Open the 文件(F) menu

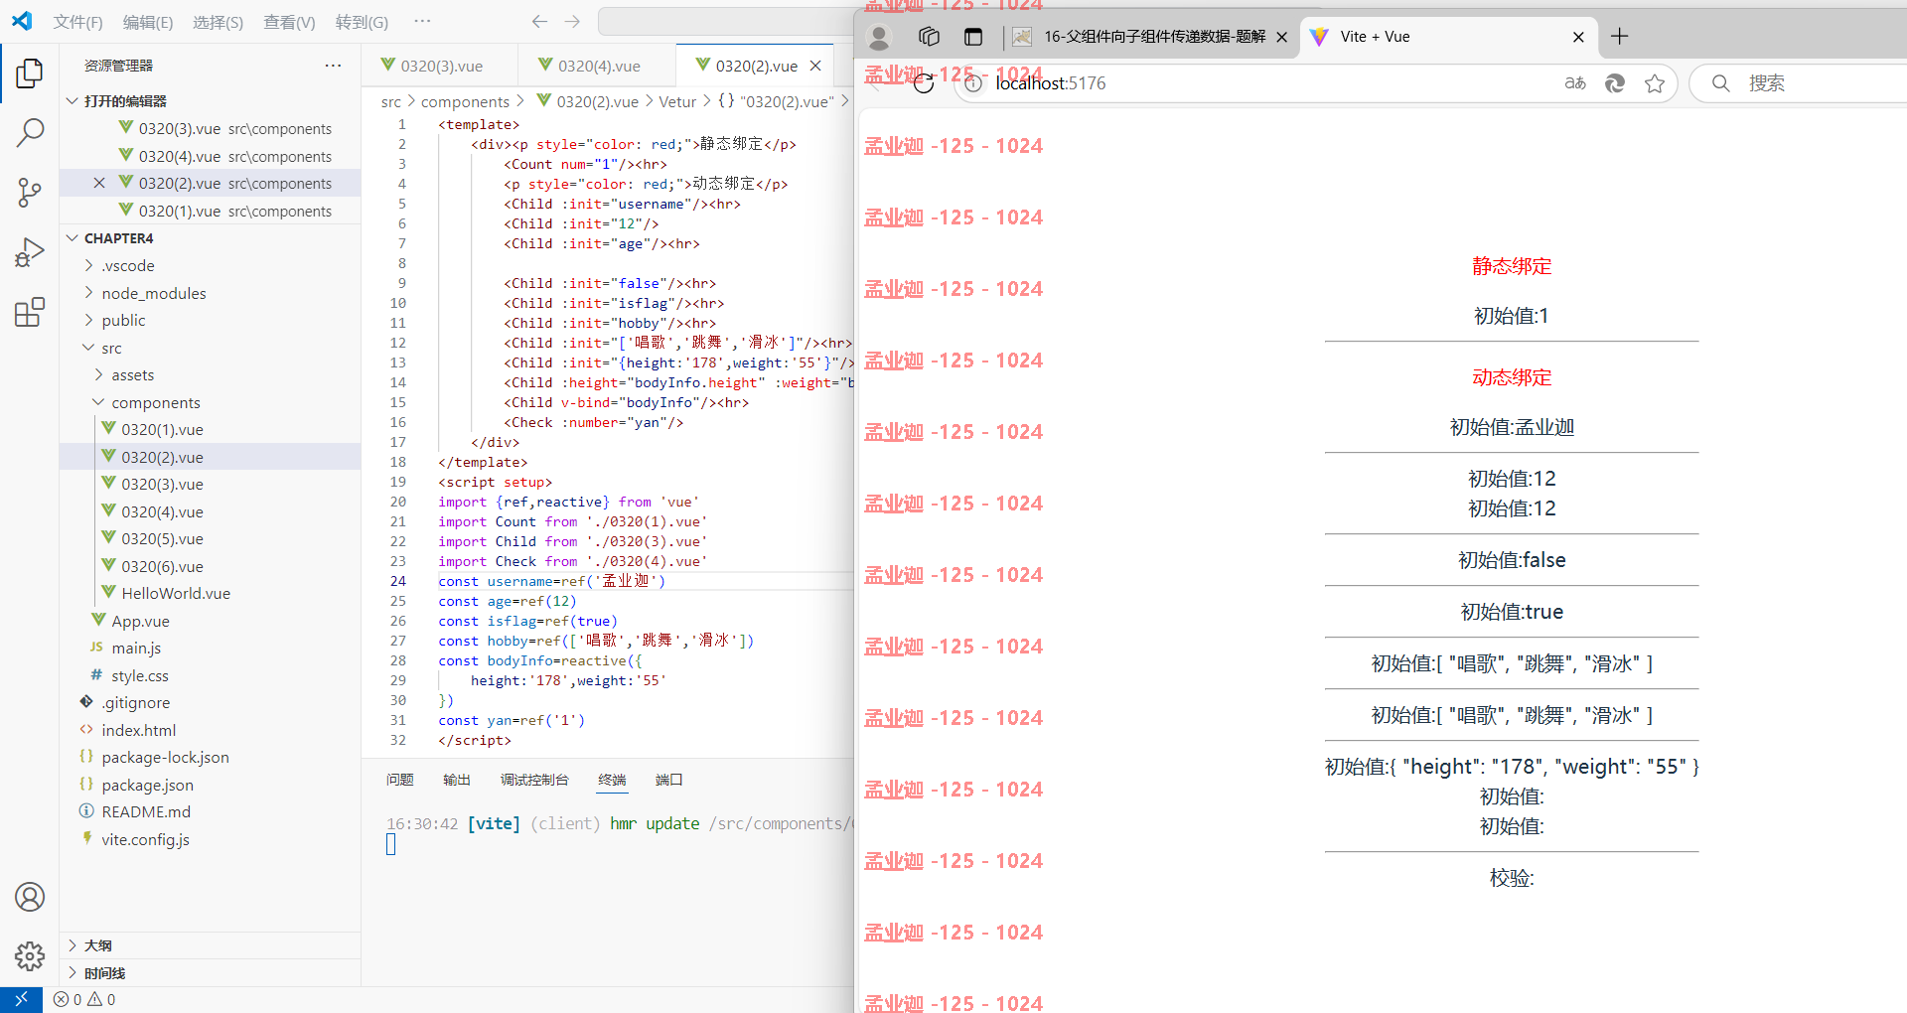click(77, 22)
